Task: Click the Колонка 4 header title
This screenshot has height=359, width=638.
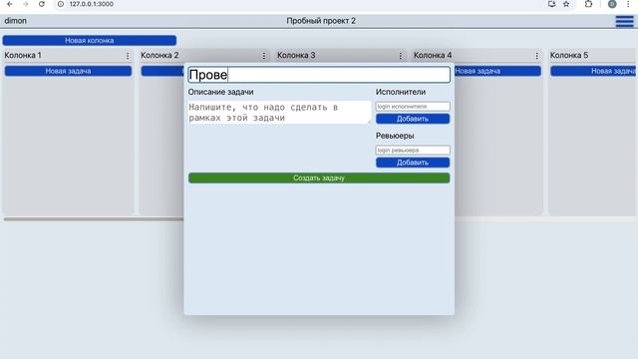Action: (433, 55)
